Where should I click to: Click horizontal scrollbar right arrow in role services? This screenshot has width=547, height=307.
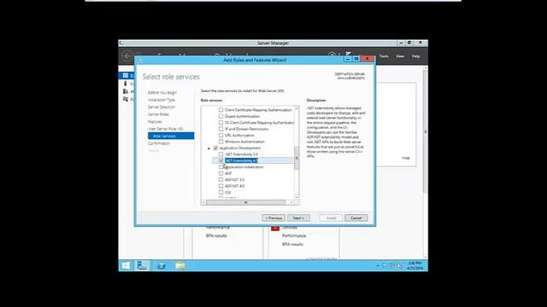pos(291,202)
